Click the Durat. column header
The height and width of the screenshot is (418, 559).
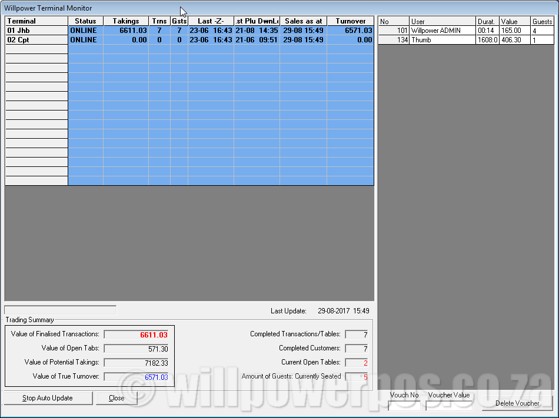[487, 22]
